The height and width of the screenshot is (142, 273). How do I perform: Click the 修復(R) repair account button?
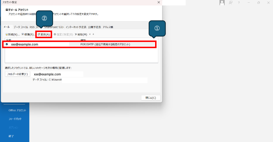pyautogui.click(x=28, y=34)
